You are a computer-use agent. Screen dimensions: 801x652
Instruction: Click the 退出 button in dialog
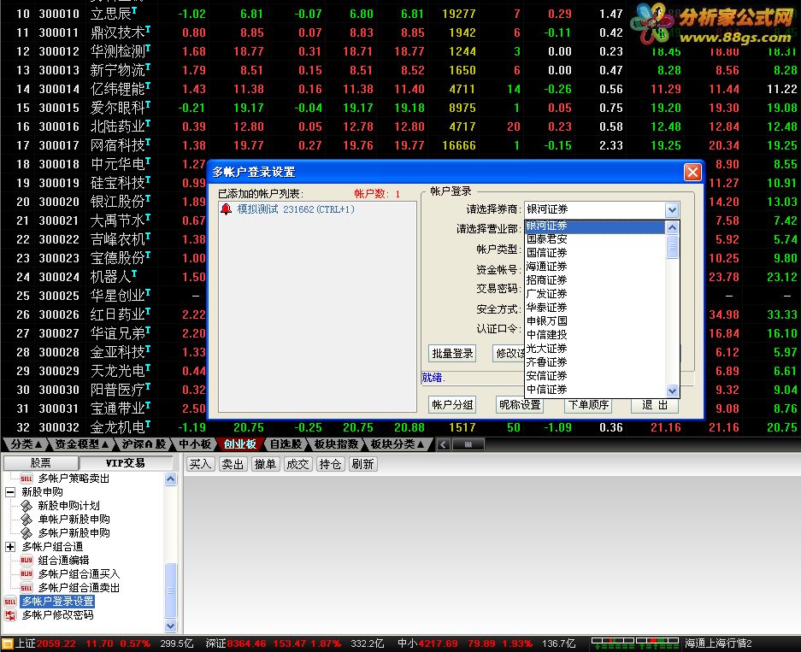[655, 405]
